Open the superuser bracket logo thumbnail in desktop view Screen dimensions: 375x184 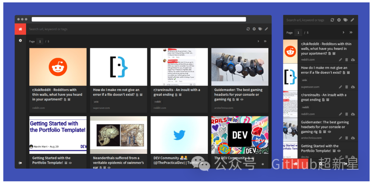coord(119,67)
